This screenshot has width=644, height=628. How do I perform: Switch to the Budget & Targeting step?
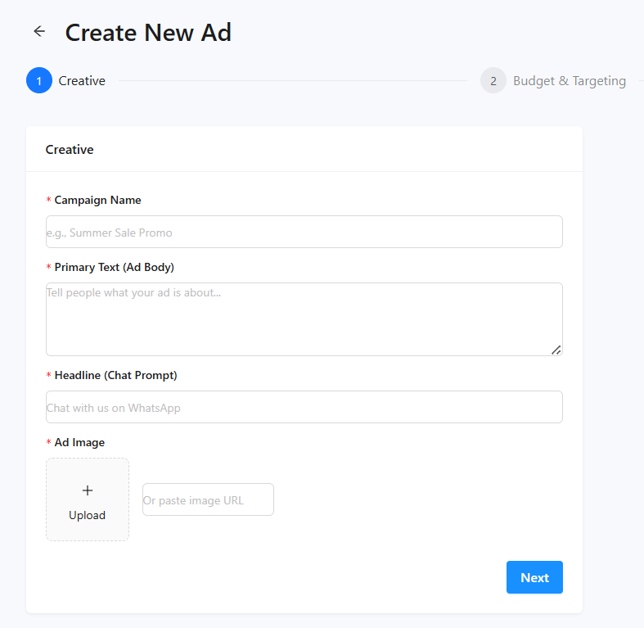[569, 81]
